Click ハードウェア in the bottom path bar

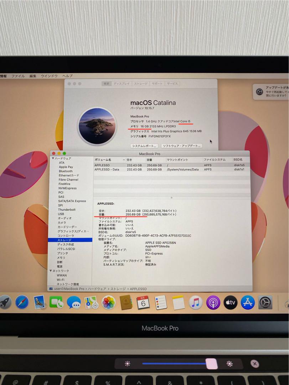point(97,289)
